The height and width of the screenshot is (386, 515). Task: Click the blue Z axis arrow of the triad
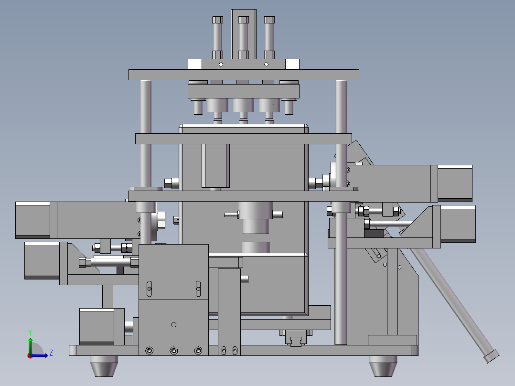(39, 355)
